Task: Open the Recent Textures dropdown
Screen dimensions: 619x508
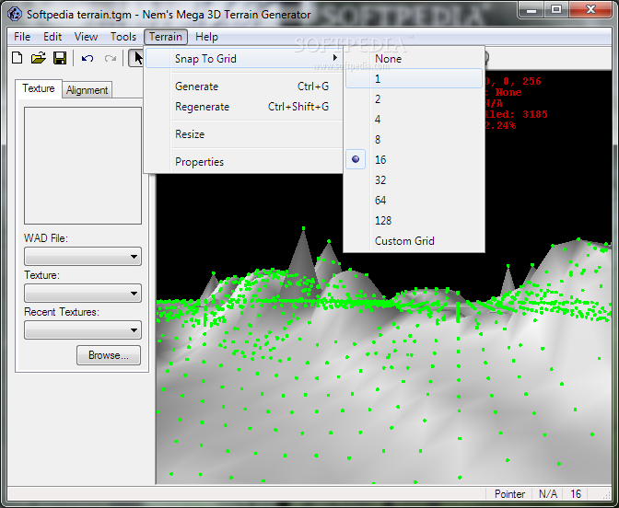Action: point(83,329)
